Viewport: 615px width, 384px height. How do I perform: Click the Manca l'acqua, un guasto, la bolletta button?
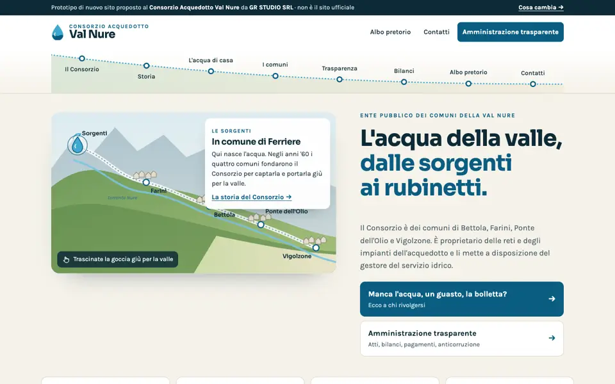click(x=462, y=299)
